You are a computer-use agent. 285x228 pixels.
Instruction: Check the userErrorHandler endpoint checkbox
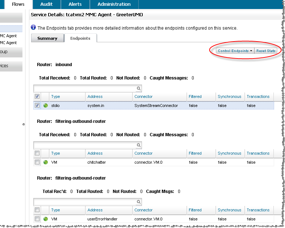[x=37, y=219]
